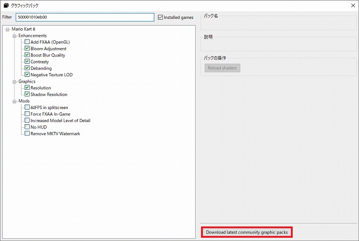Select the No HUD text row

(x=39, y=127)
